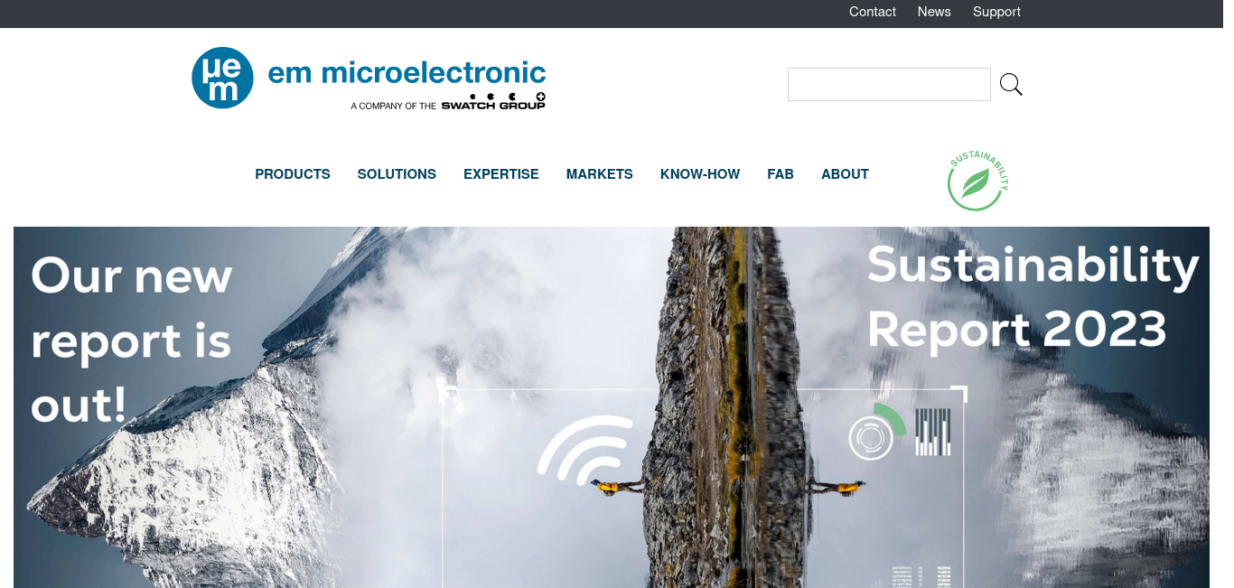Screen dimensions: 1234x588
Task: Follow the Contact link in top bar
Action: 873,12
